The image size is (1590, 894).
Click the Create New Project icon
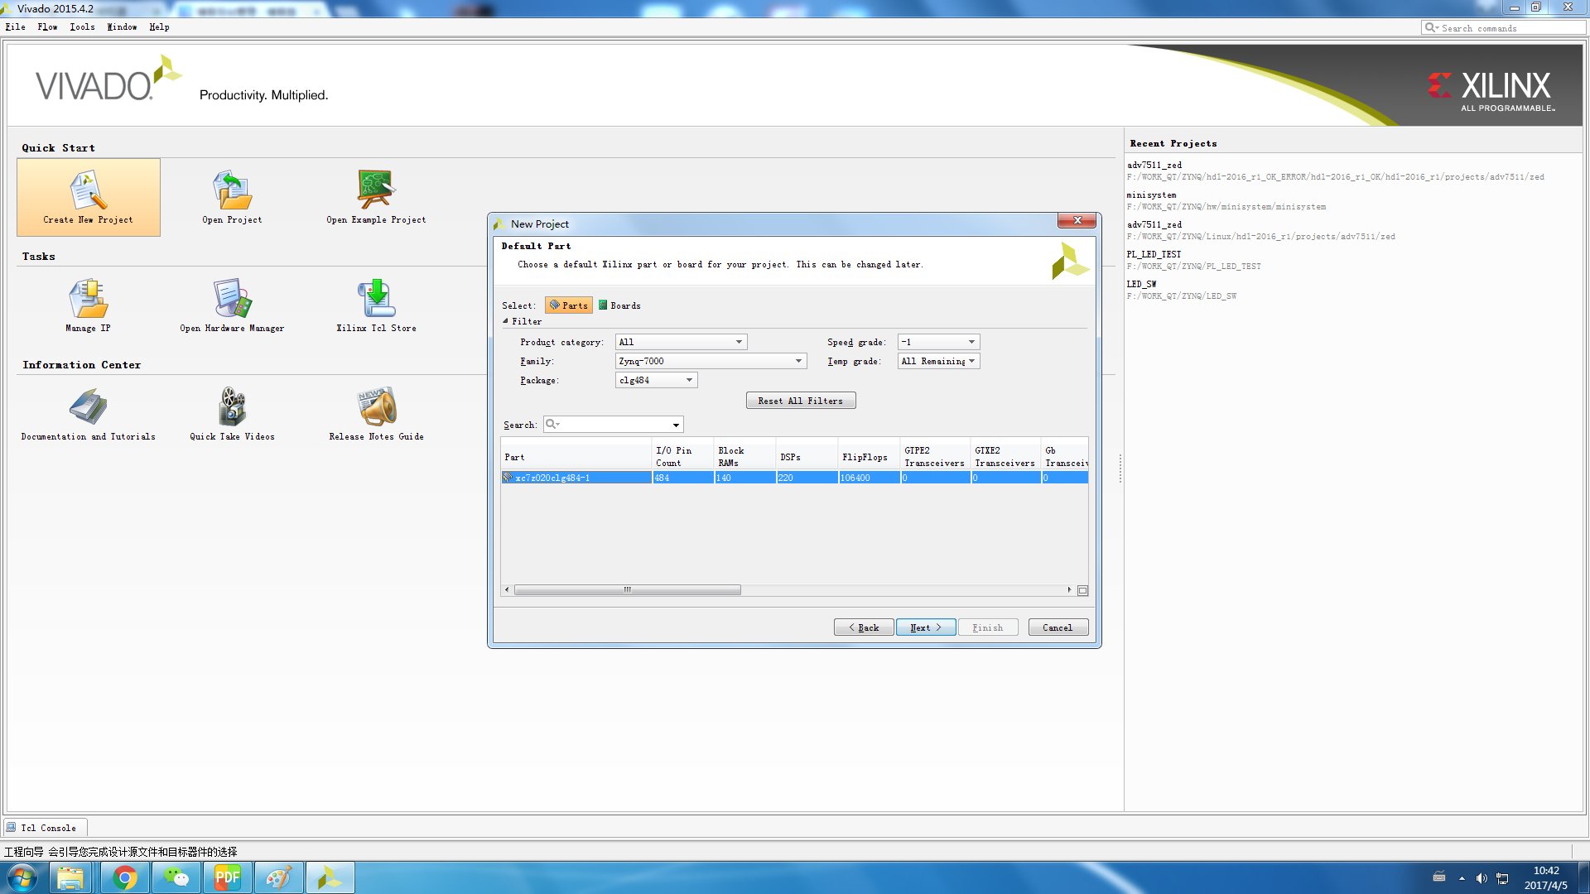[88, 190]
